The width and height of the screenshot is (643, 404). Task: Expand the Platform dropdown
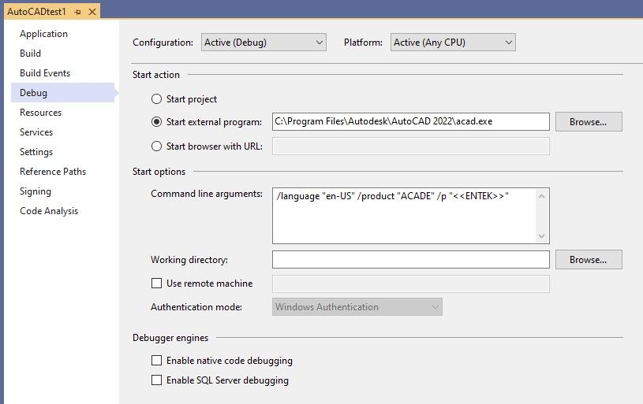point(453,43)
